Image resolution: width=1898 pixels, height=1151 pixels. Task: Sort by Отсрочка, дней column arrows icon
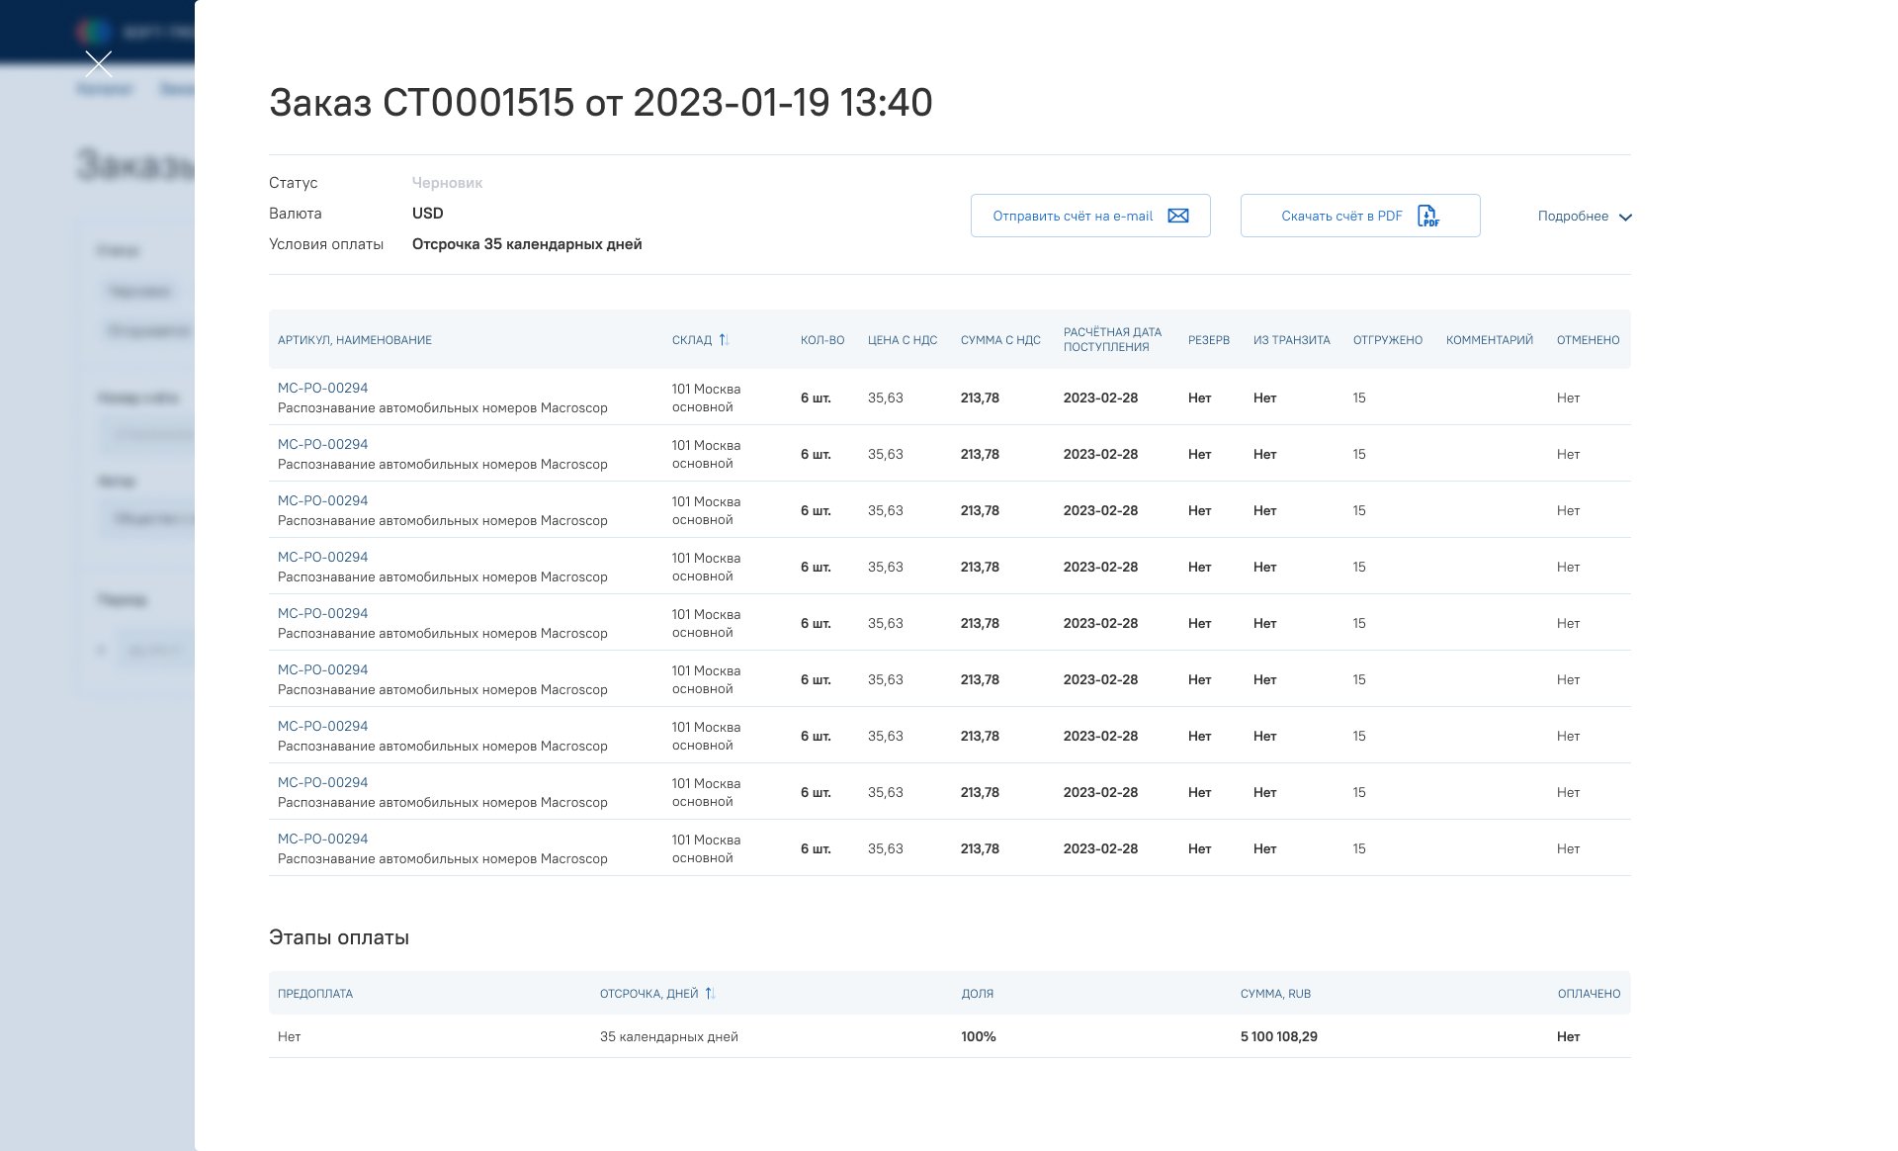coord(710,994)
